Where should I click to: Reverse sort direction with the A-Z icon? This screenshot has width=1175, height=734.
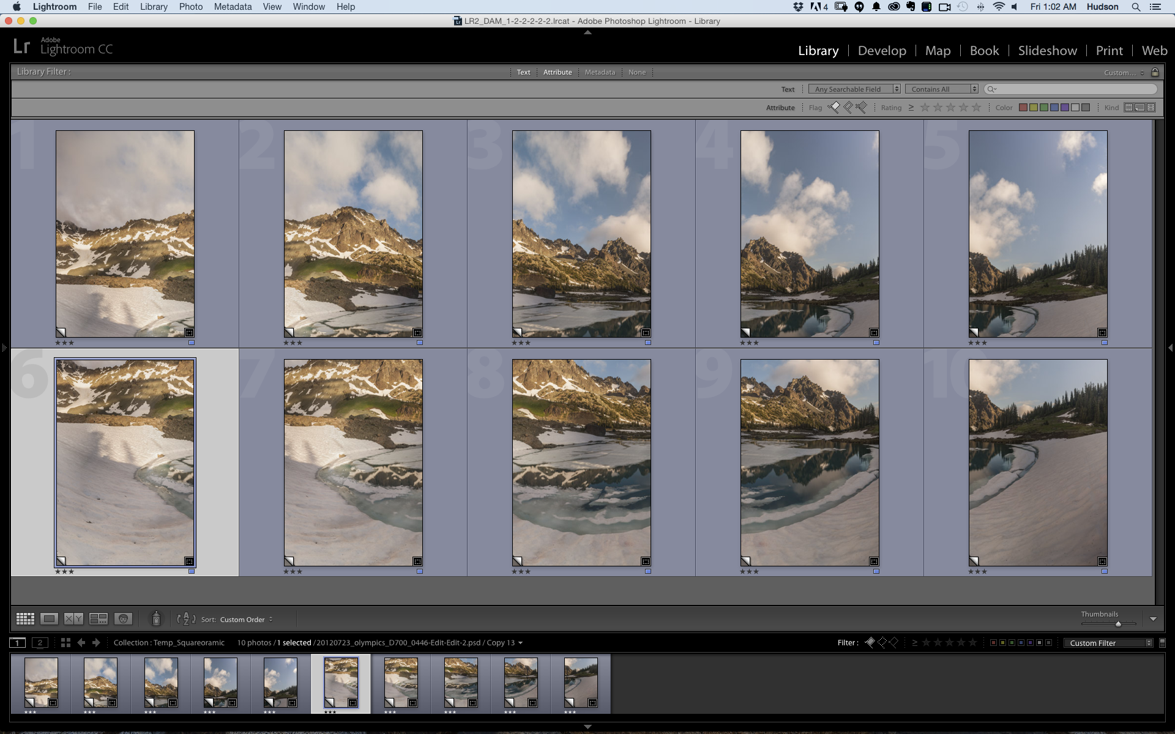pos(186,619)
